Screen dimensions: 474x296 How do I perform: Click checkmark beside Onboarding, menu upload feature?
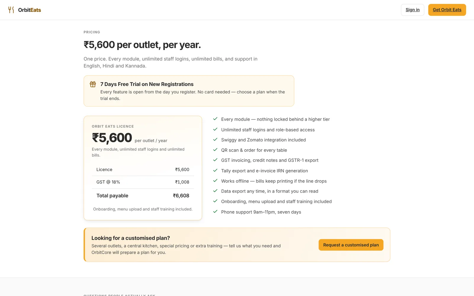tap(215, 201)
